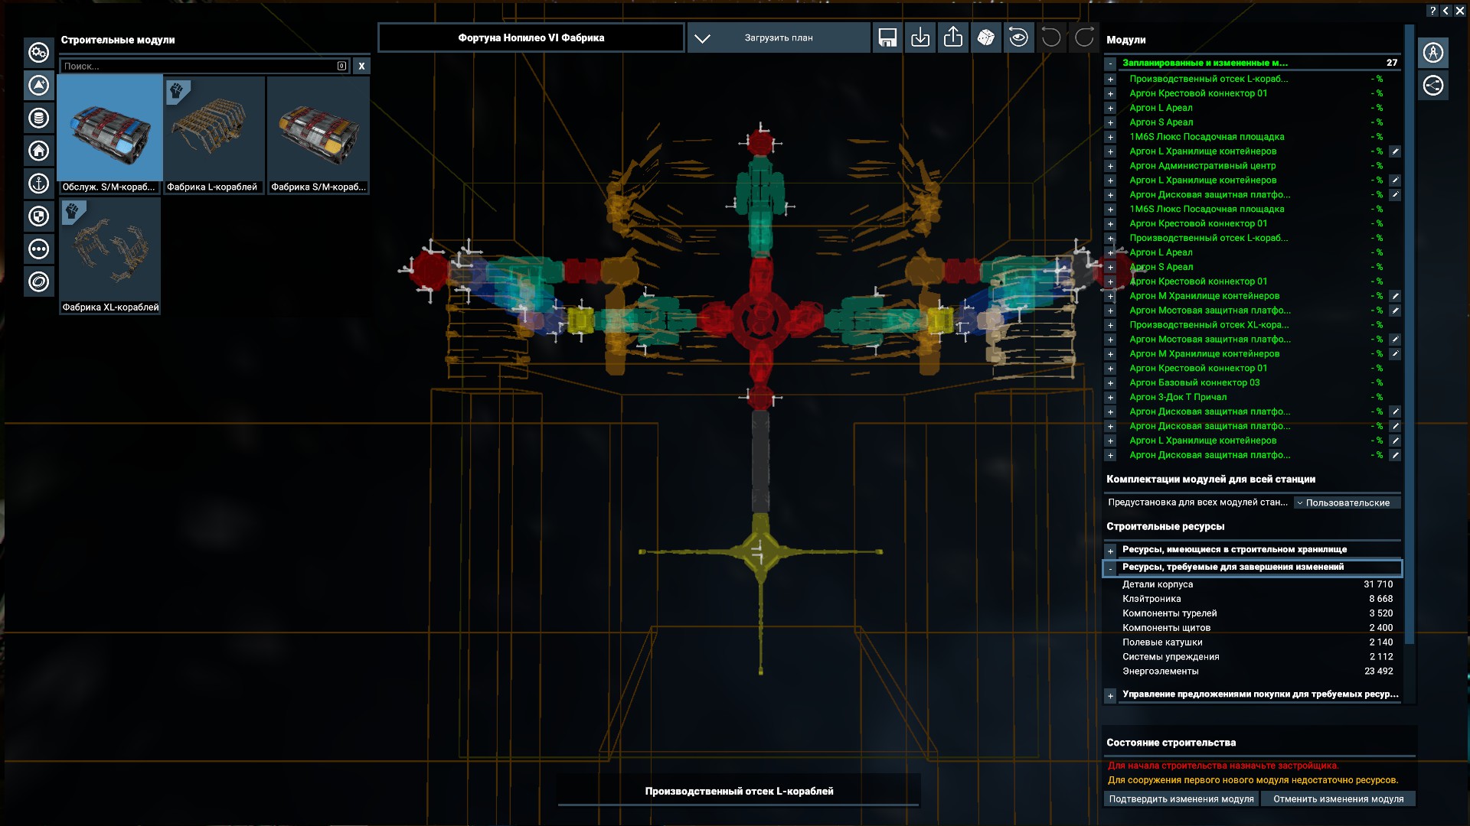Open the Habitation modules category (house icon)

[x=38, y=151]
